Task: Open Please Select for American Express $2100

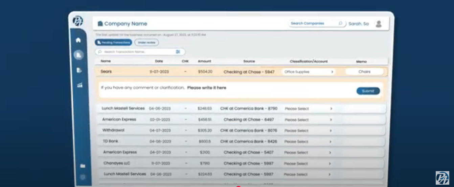Action: tap(309, 152)
